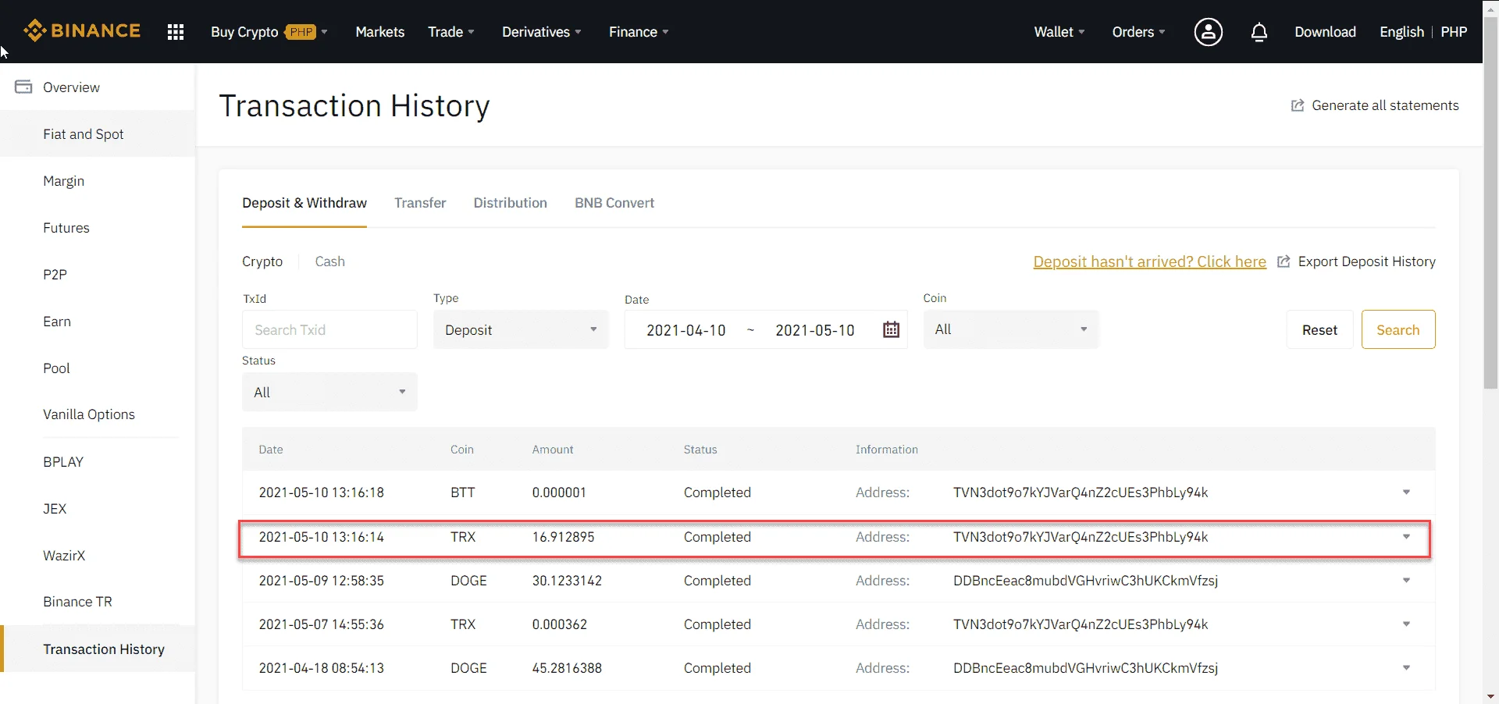Click Export Deposit History link
The width and height of the screenshot is (1499, 704).
tap(1366, 261)
